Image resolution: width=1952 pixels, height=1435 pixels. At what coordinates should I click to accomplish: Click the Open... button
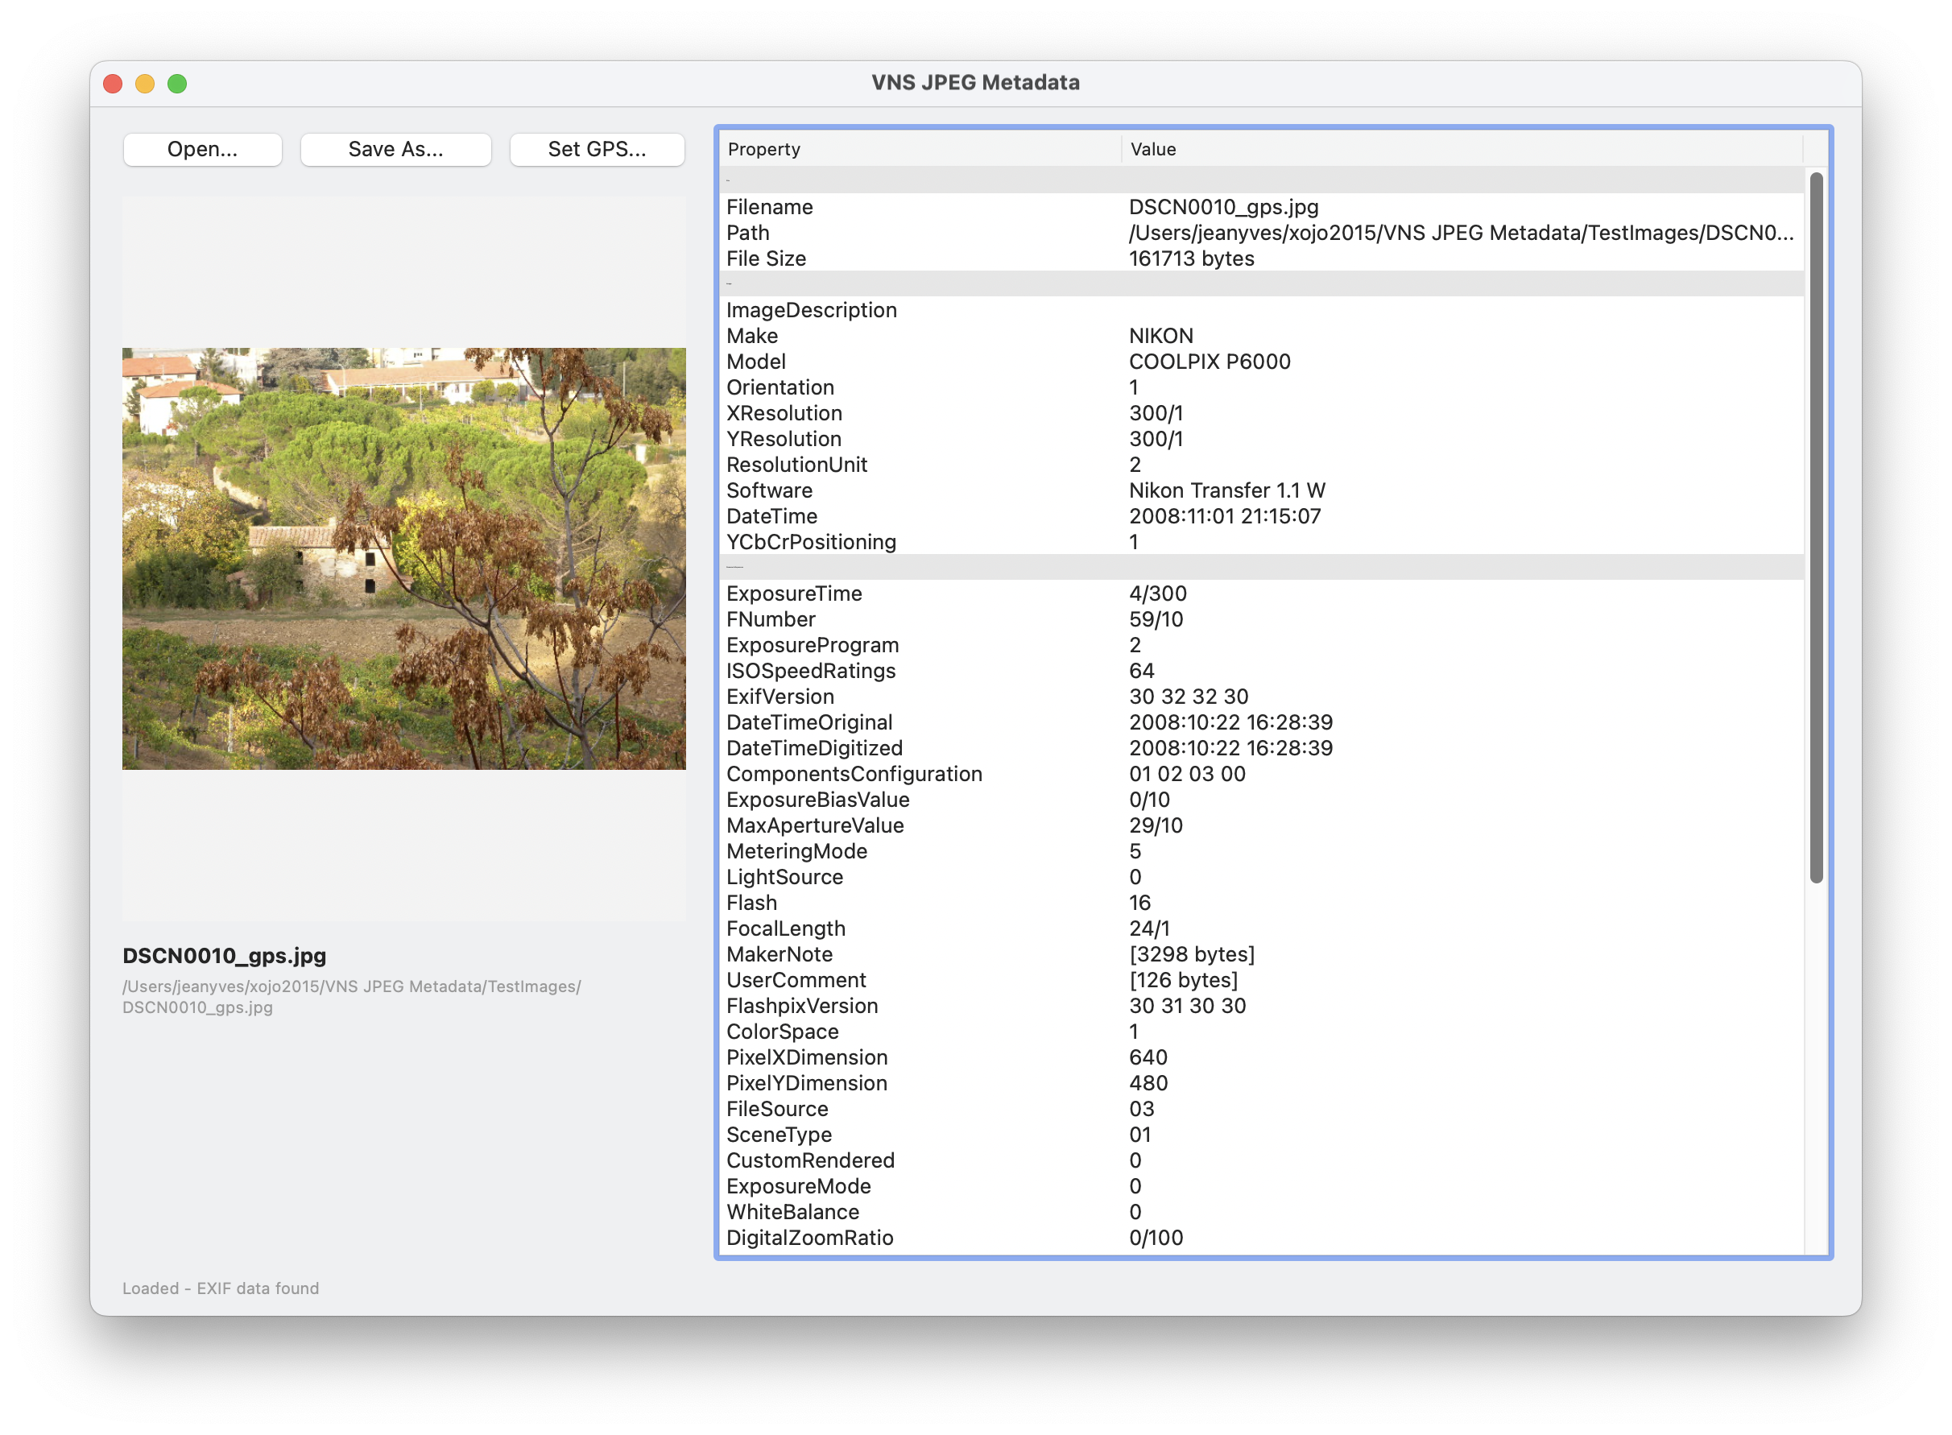pyautogui.click(x=202, y=150)
